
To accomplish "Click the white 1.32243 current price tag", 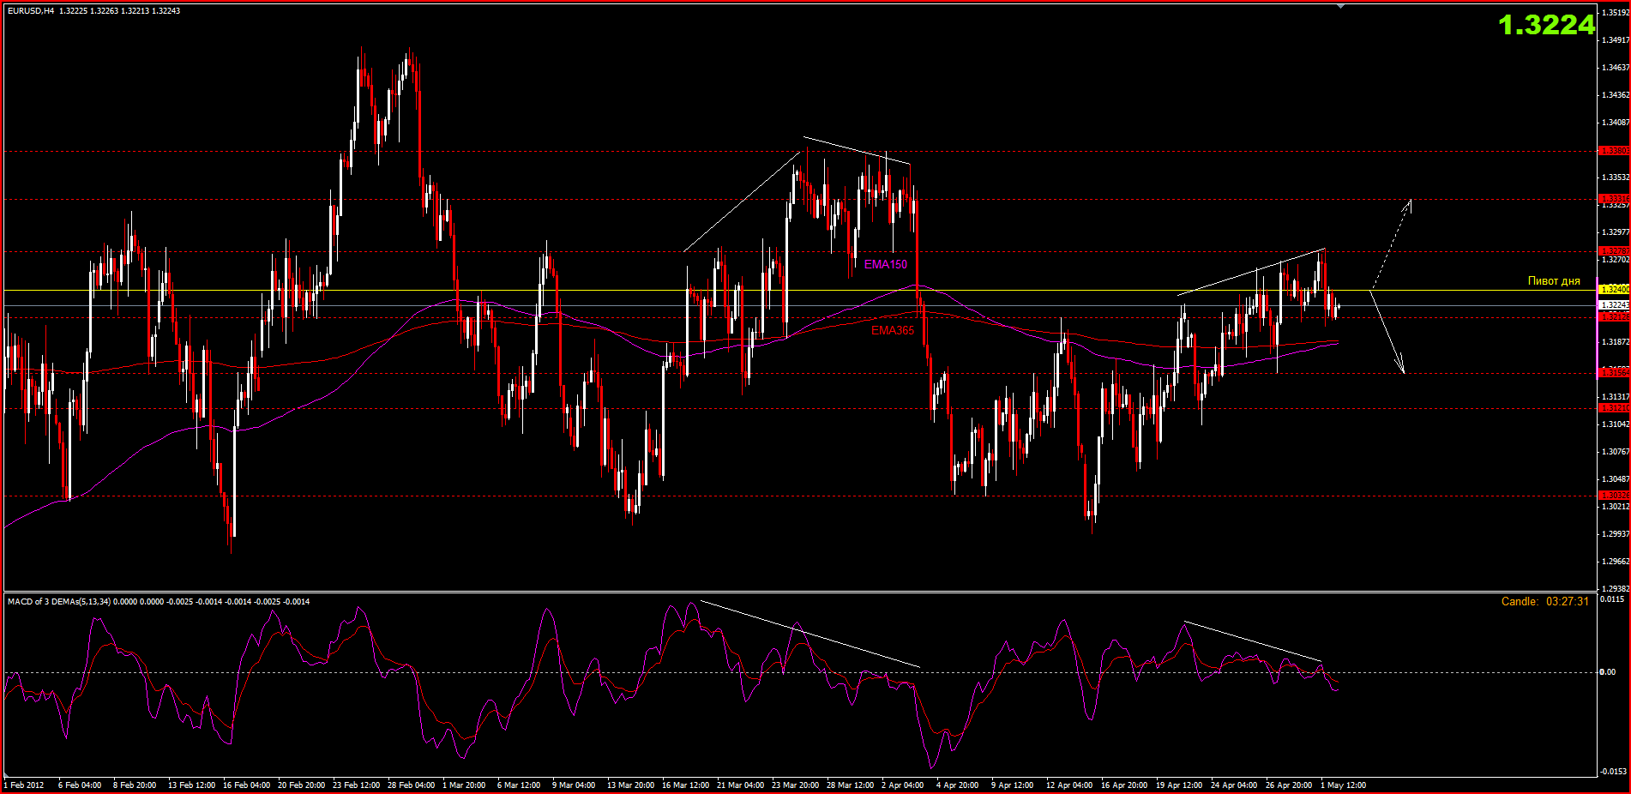I will pos(1615,305).
